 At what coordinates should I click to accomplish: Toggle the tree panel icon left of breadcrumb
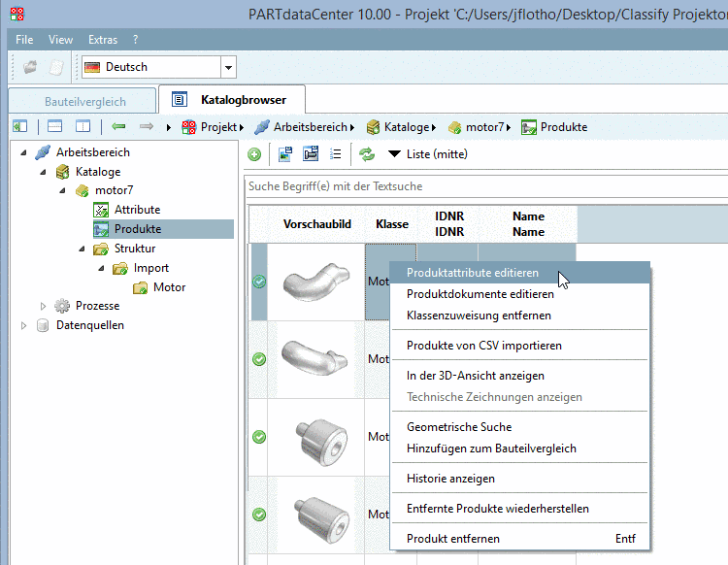(x=20, y=126)
